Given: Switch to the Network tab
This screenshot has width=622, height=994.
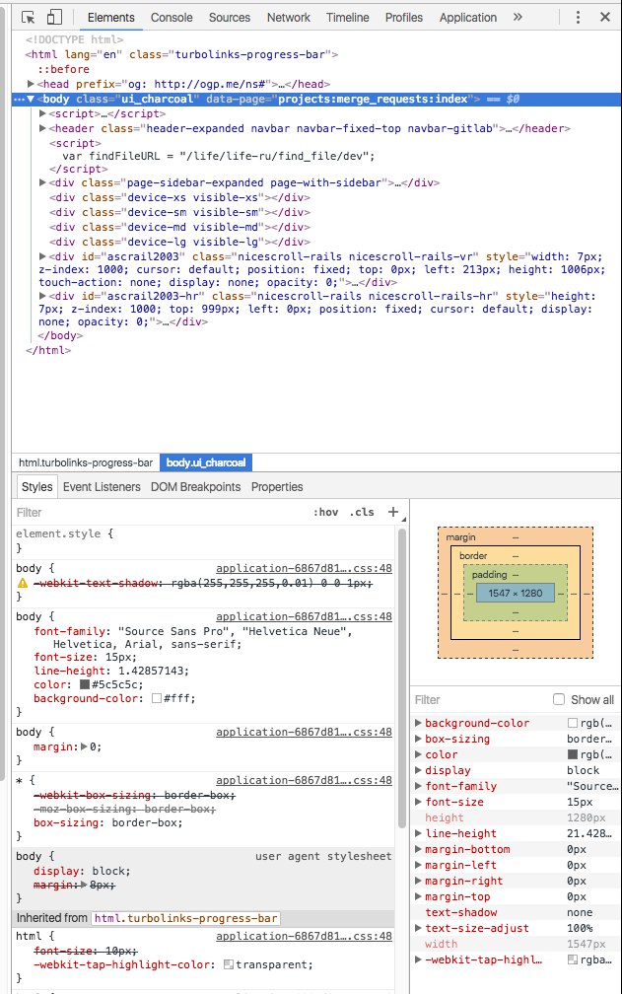Looking at the screenshot, I should 289,17.
